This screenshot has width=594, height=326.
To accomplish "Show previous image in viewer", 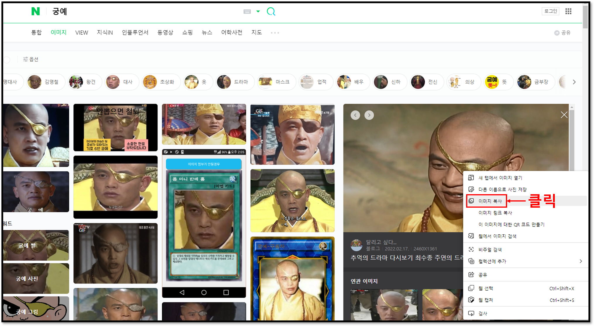I will click(355, 115).
